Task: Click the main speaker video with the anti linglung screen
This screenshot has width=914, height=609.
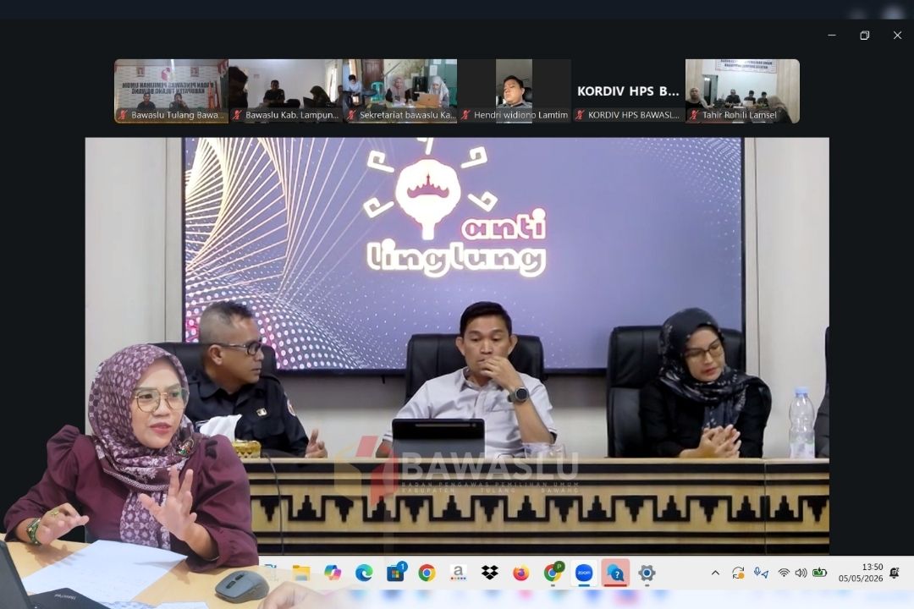Action: [457, 346]
